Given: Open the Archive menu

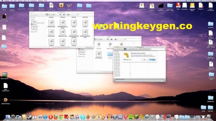Looking at the screenshot, I should [x=20, y=1].
